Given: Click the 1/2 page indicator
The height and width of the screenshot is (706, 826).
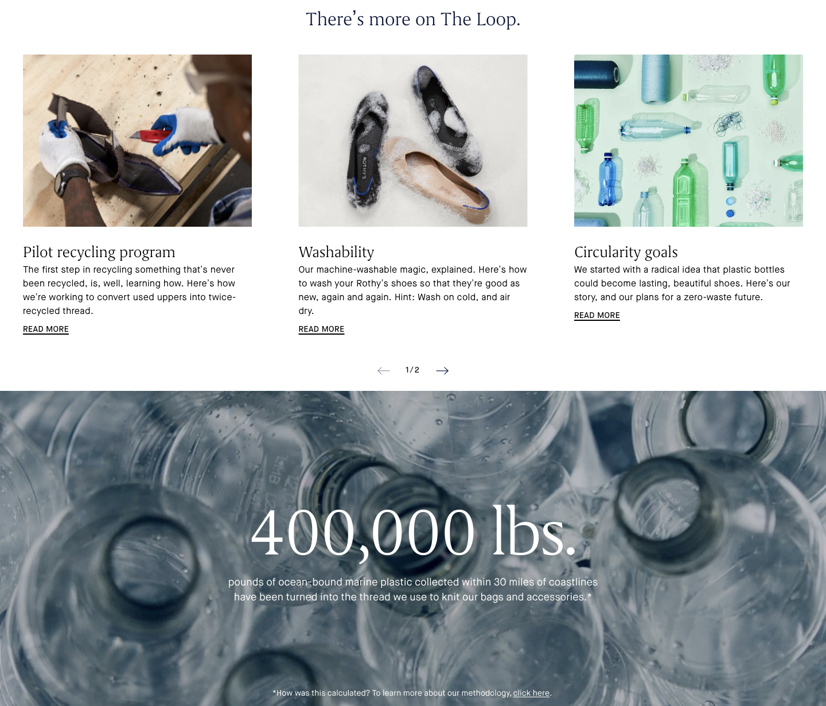Looking at the screenshot, I should point(412,370).
